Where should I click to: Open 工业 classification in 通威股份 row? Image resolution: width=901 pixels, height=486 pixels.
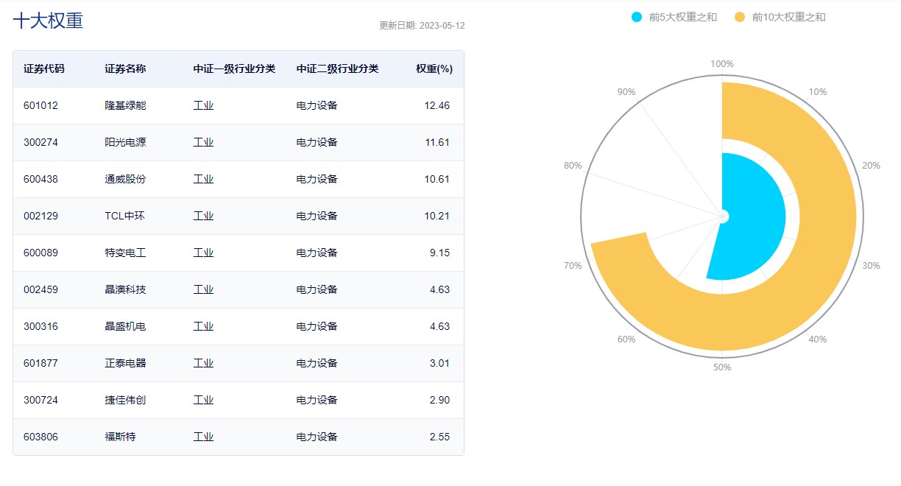point(203,179)
